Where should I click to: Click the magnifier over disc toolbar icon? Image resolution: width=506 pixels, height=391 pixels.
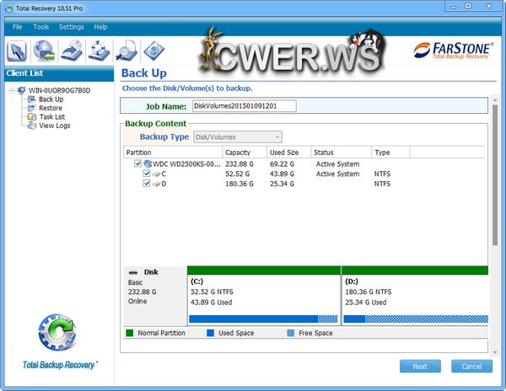[126, 51]
